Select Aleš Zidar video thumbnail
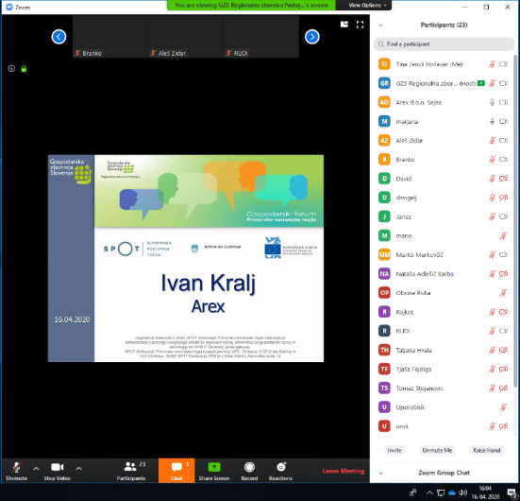The height and width of the screenshot is (501, 520). [186, 37]
